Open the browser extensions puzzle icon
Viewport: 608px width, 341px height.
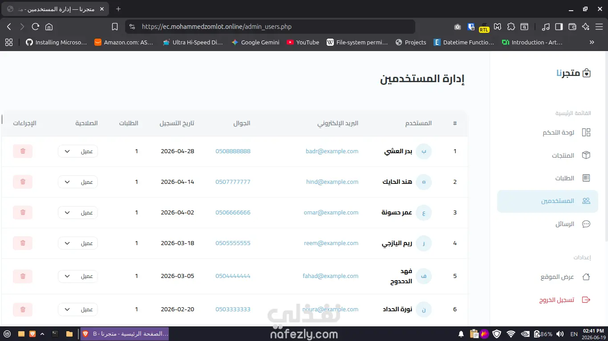point(511,27)
